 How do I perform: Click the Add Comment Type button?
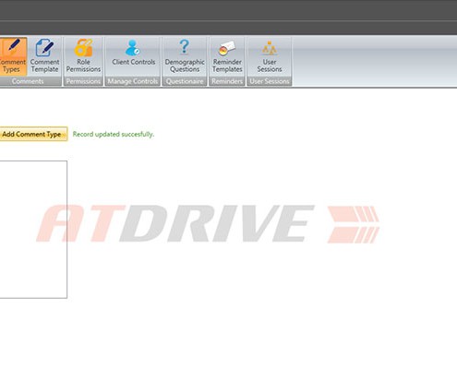[x=33, y=134]
